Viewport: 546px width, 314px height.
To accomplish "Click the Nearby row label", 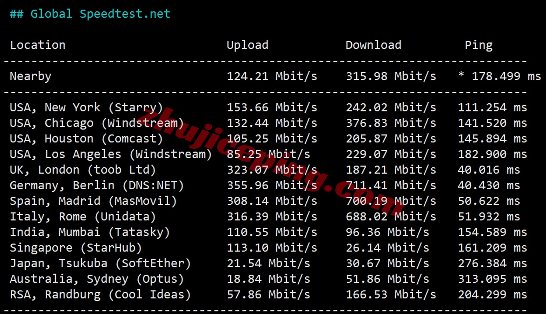I will pyautogui.click(x=31, y=76).
